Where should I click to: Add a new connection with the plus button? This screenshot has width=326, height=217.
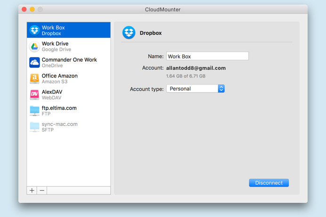coord(32,191)
